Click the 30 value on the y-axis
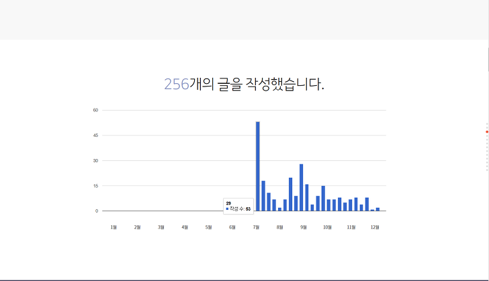This screenshot has width=489, height=281. (95, 161)
